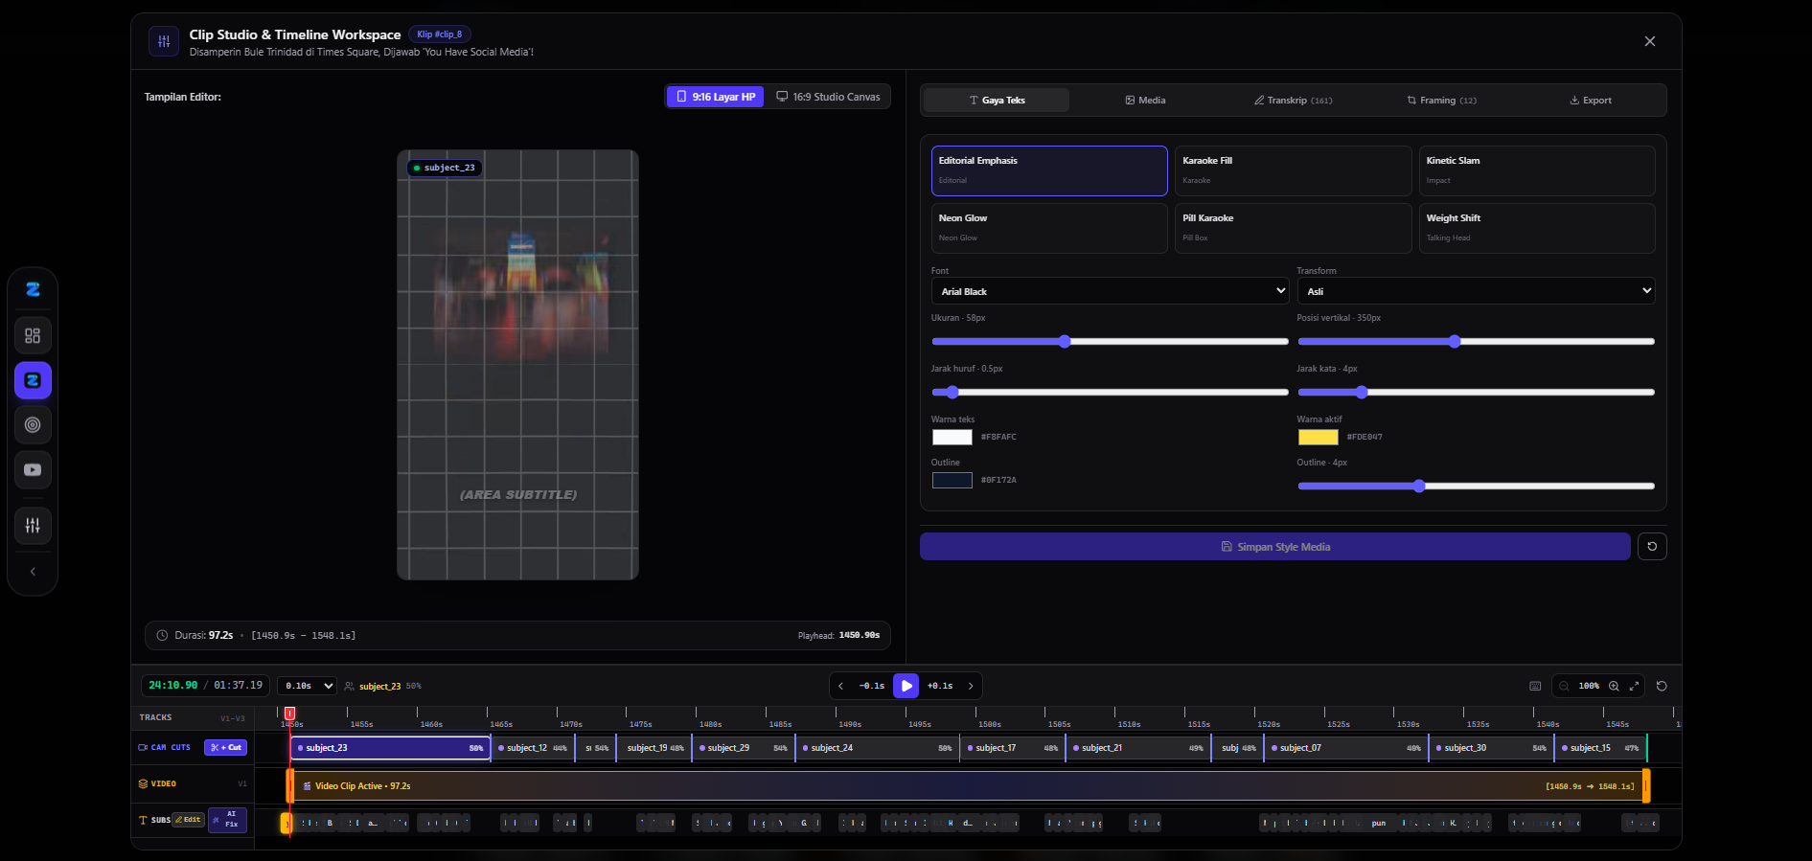
Task: Select the Karaoke Fill style preset
Action: click(1293, 170)
